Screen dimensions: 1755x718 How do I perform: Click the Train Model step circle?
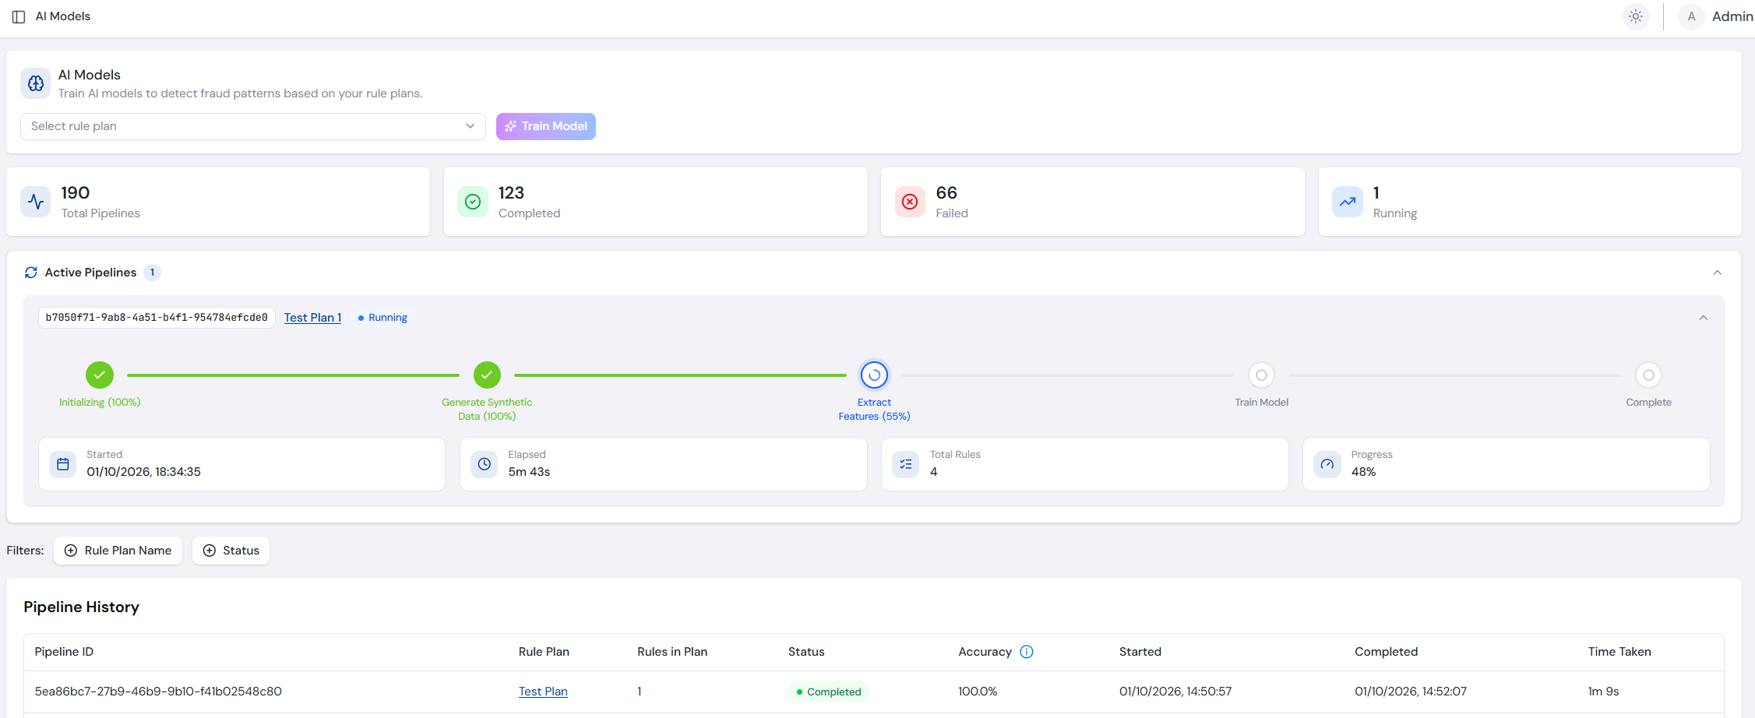click(x=1261, y=375)
